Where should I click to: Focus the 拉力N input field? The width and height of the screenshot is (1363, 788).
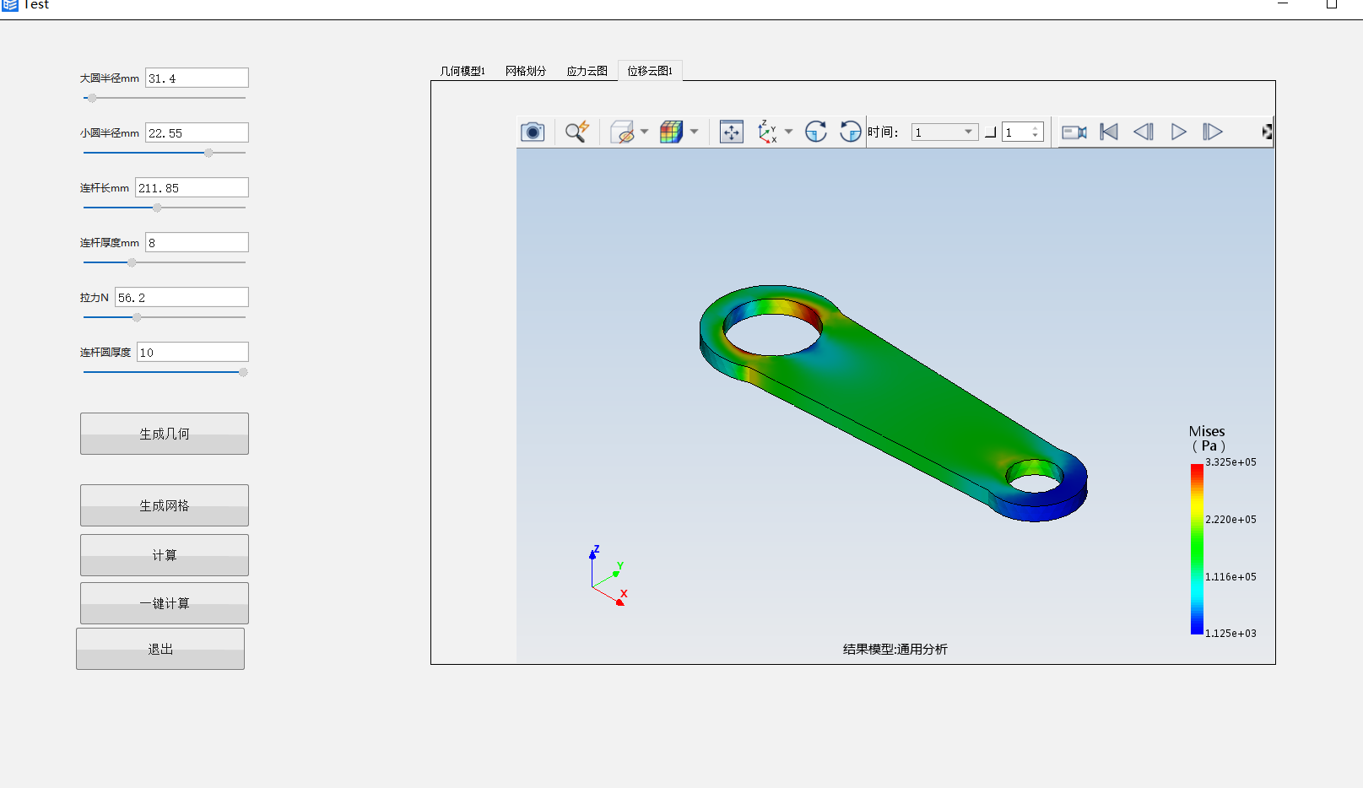[x=181, y=297]
